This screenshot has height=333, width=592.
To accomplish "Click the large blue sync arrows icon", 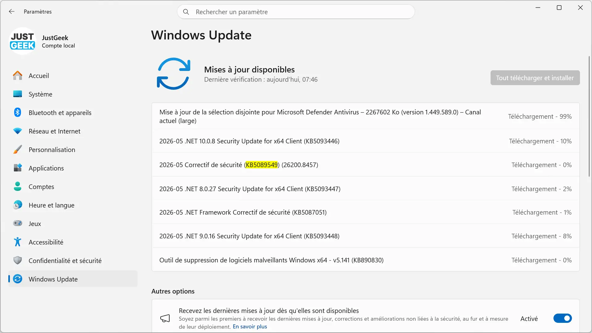I will [x=174, y=74].
